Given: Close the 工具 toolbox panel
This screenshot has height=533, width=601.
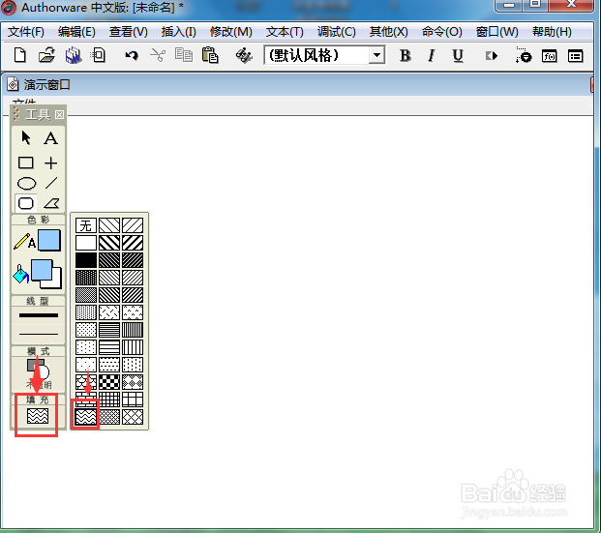Looking at the screenshot, I should [x=59, y=114].
